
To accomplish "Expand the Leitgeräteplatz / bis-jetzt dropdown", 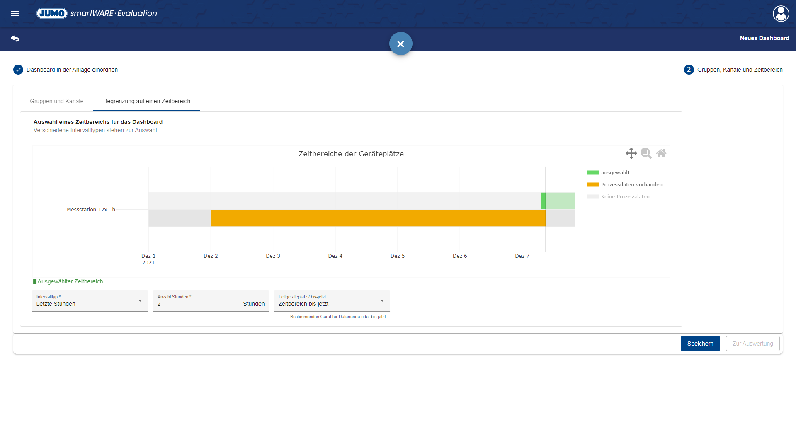I will click(332, 301).
